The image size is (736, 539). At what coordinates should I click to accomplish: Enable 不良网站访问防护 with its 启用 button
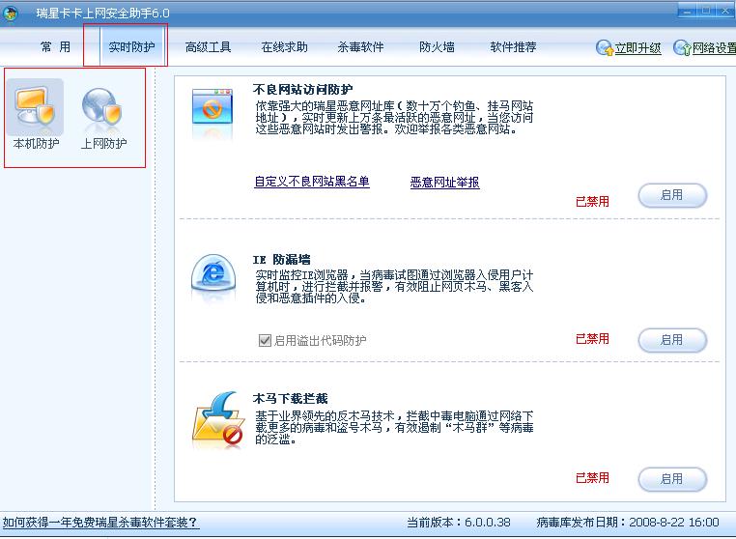672,195
